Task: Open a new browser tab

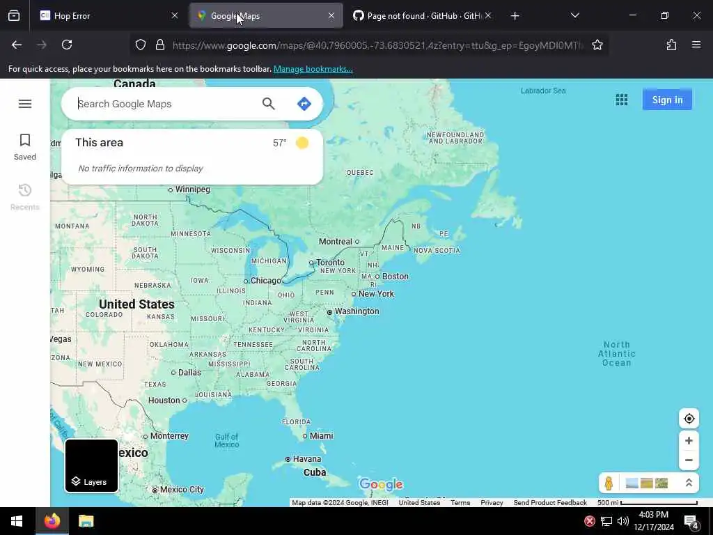Action: (515, 16)
